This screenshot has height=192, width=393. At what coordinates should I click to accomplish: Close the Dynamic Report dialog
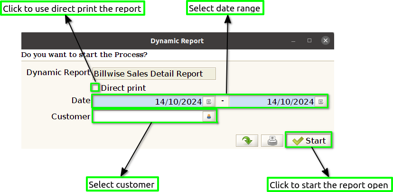pyautogui.click(x=325, y=40)
